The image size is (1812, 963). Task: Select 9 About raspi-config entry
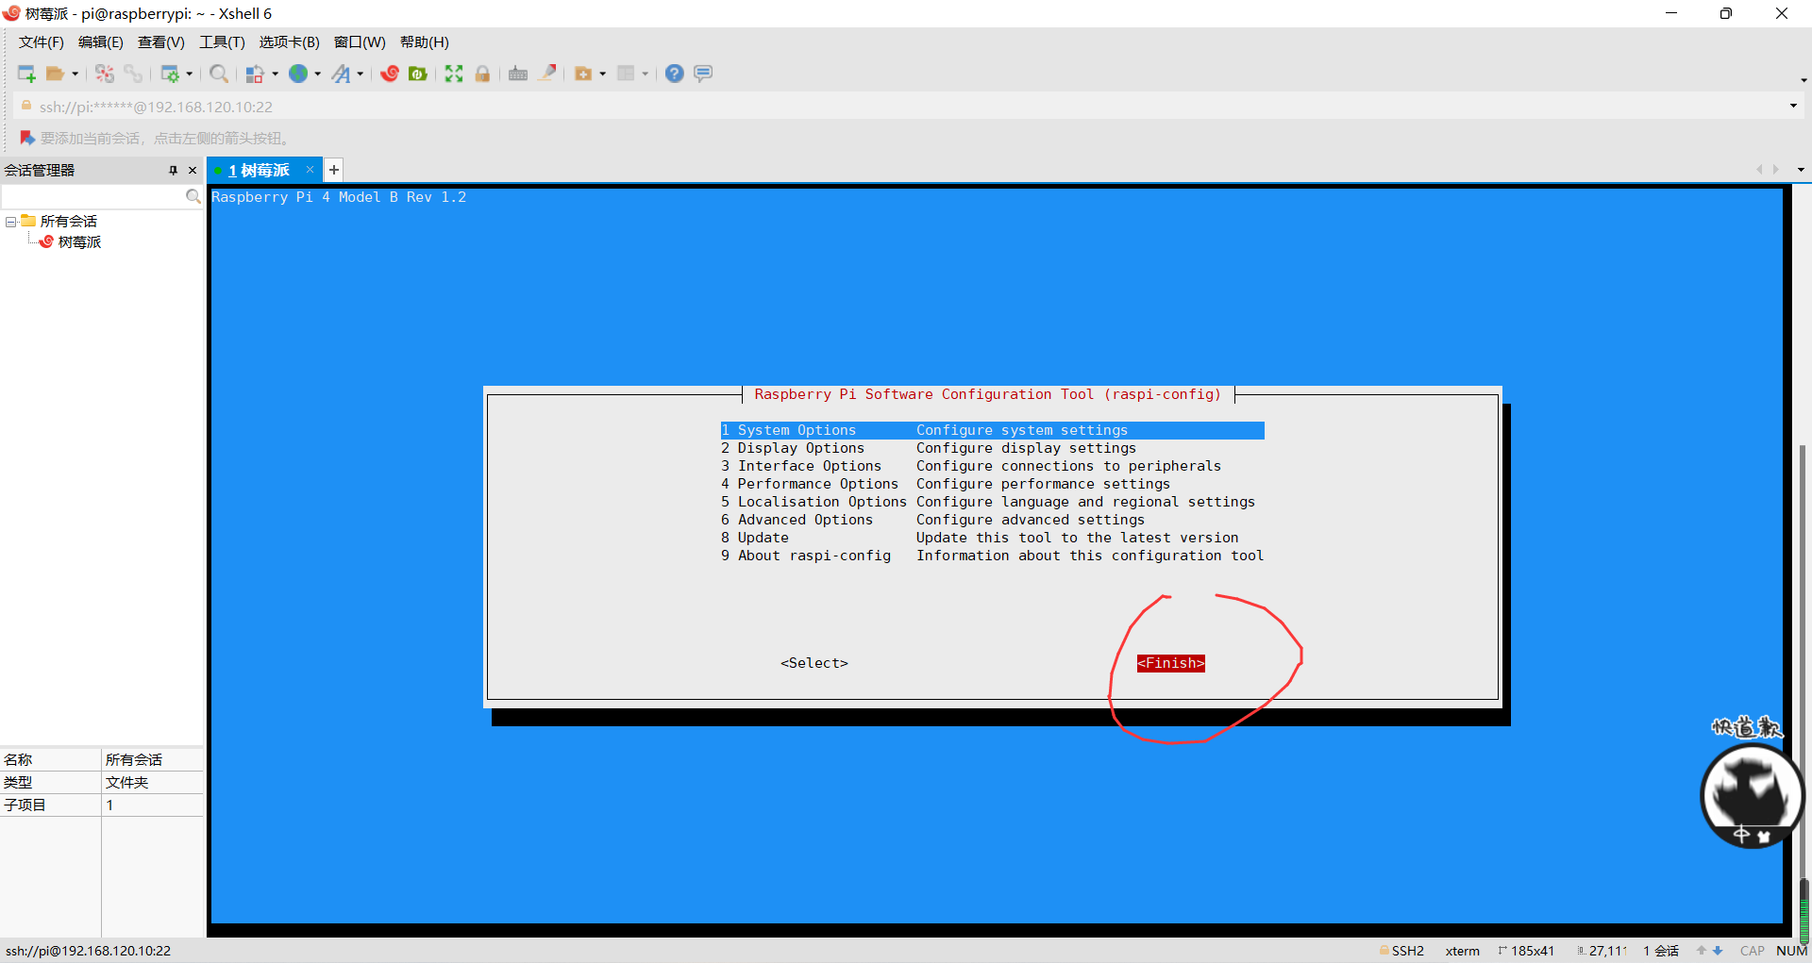(x=992, y=556)
